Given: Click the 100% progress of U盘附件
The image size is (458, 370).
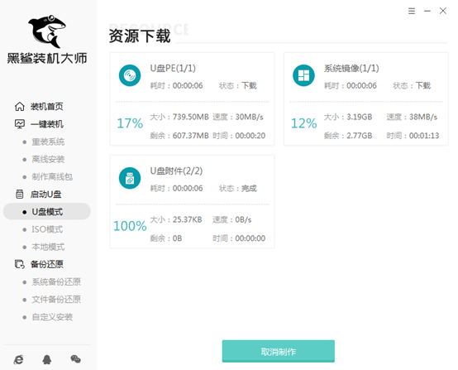Looking at the screenshot, I should pyautogui.click(x=130, y=226).
